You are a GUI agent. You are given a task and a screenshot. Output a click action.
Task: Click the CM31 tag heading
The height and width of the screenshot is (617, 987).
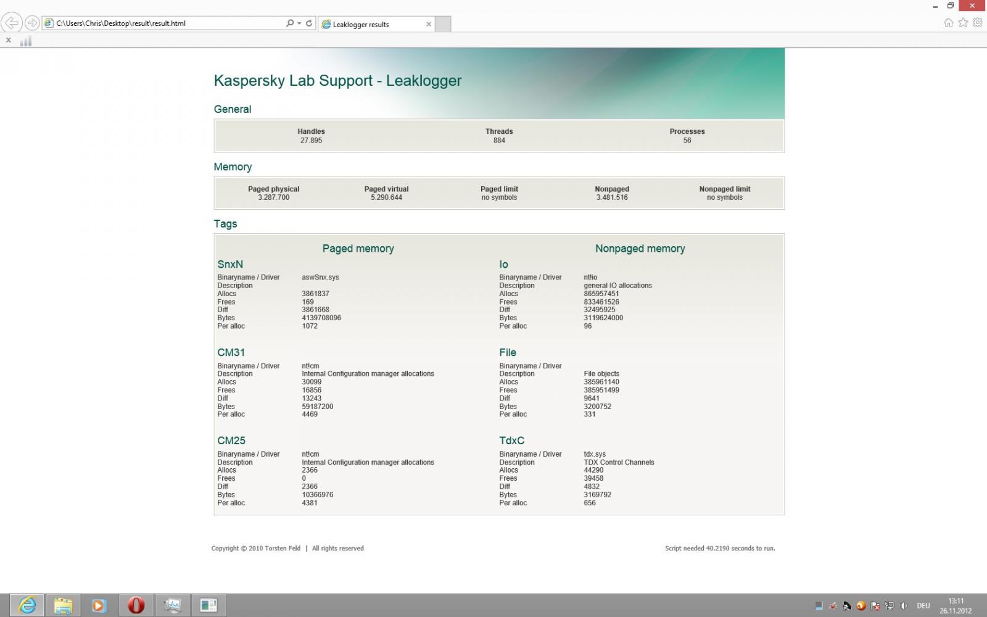(231, 353)
